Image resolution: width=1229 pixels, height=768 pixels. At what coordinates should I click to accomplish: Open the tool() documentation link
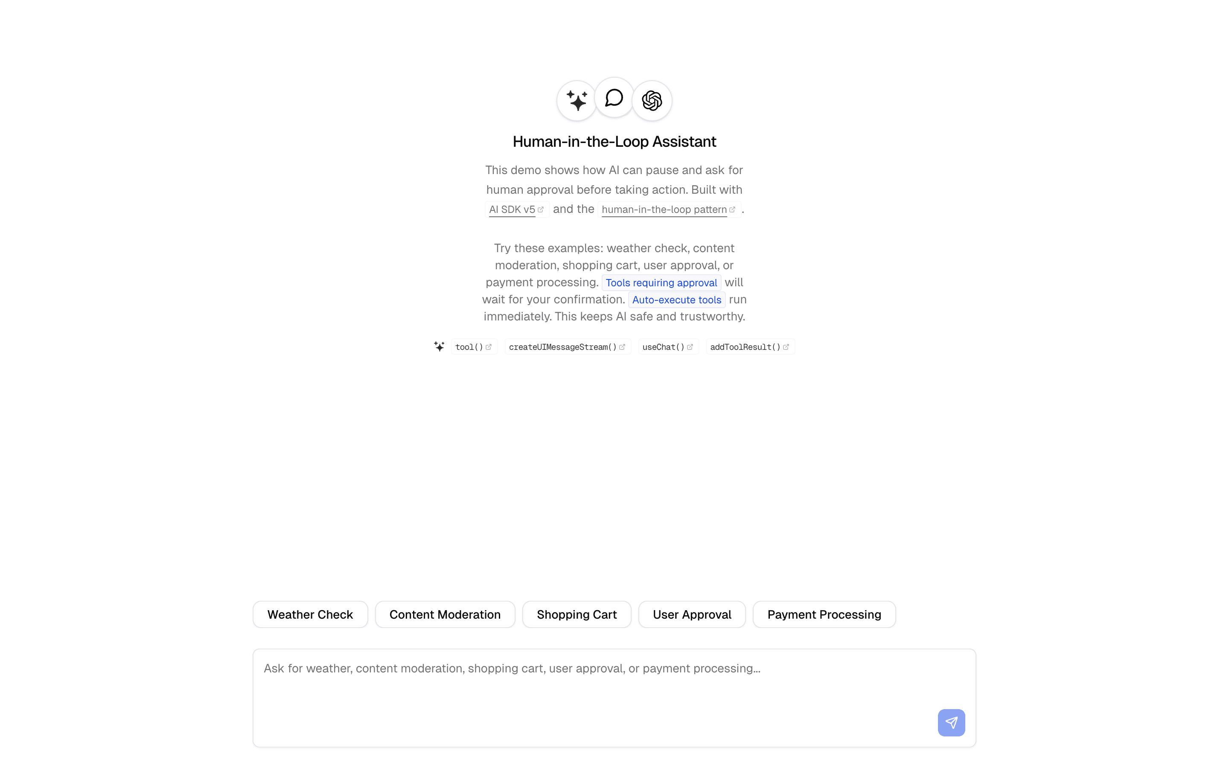(x=473, y=347)
